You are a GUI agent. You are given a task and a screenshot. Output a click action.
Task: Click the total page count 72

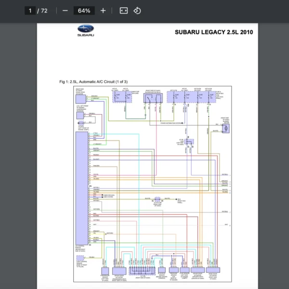44,11
